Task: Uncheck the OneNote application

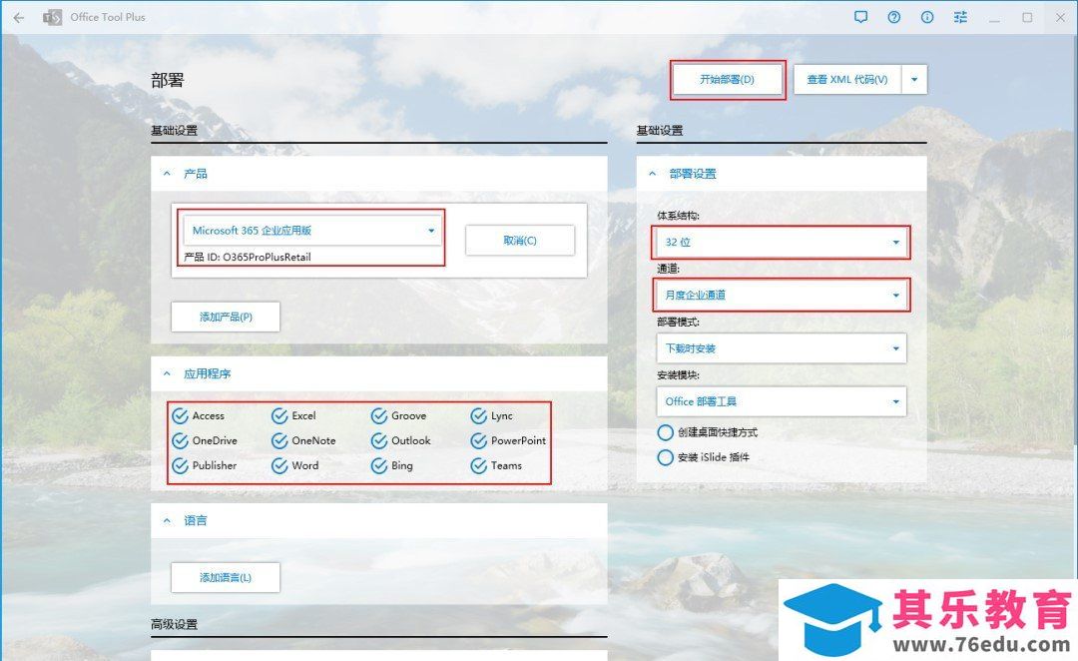Action: point(279,441)
